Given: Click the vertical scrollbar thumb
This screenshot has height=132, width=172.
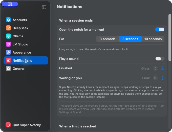Looking at the screenshot, I should pyautogui.click(x=170, y=37).
